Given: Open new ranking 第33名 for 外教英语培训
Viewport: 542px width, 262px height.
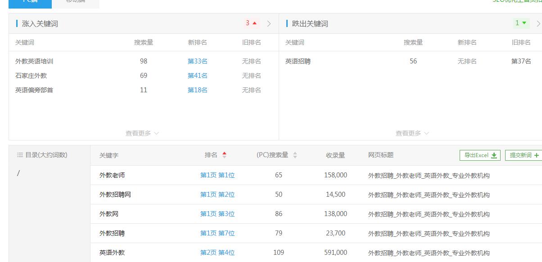Looking at the screenshot, I should pyautogui.click(x=197, y=61).
